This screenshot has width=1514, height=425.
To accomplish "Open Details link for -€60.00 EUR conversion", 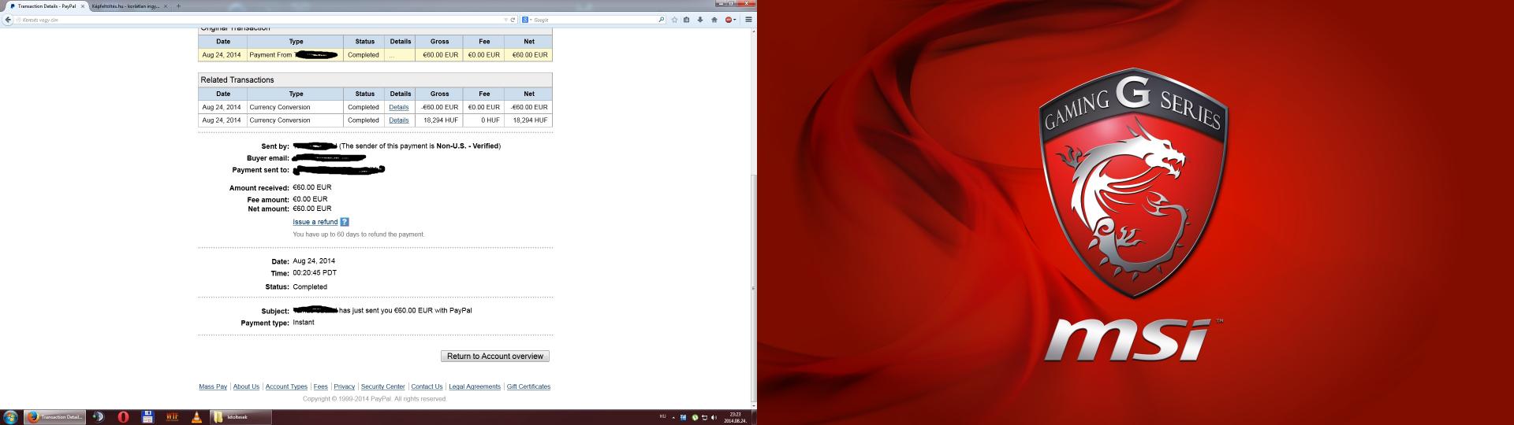I will (399, 107).
